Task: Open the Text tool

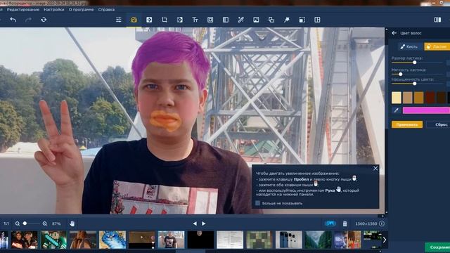Action: click(x=195, y=20)
